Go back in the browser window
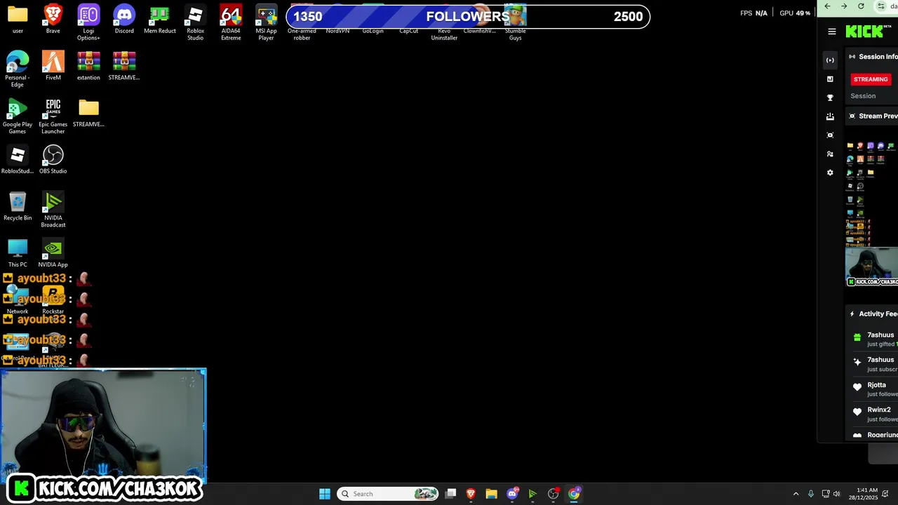This screenshot has width=898, height=505. click(x=828, y=6)
